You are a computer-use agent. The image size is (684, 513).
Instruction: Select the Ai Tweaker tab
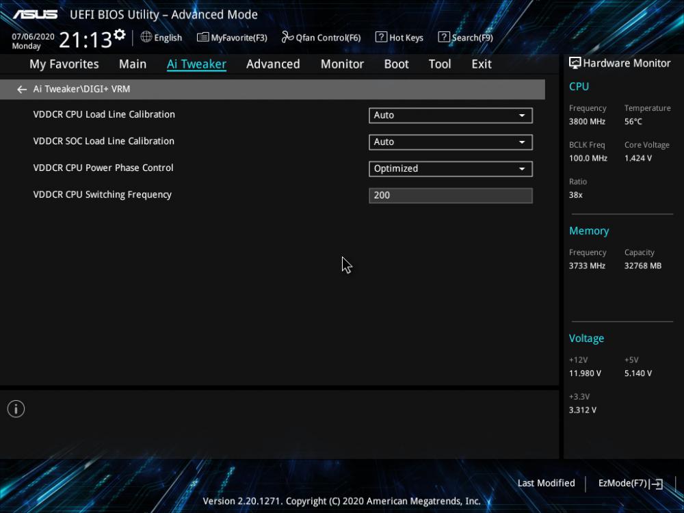click(196, 64)
